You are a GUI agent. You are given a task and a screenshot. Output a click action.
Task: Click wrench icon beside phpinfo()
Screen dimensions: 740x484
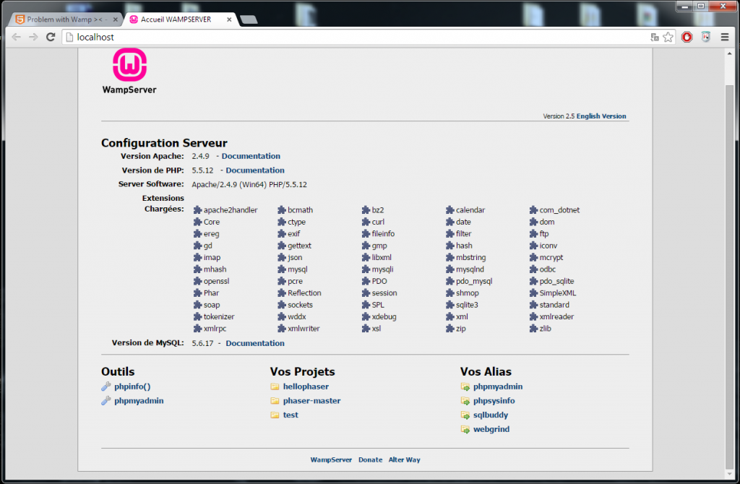(106, 386)
